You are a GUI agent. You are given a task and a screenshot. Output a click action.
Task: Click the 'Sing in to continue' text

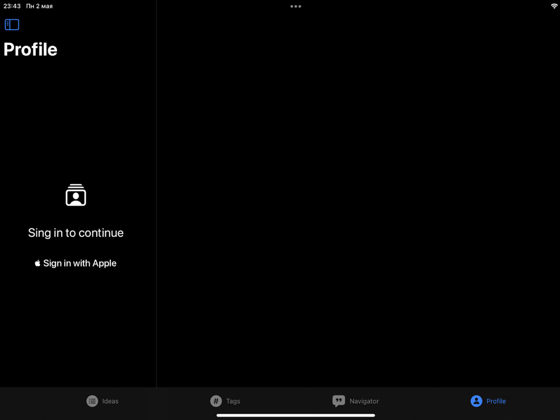(x=76, y=233)
